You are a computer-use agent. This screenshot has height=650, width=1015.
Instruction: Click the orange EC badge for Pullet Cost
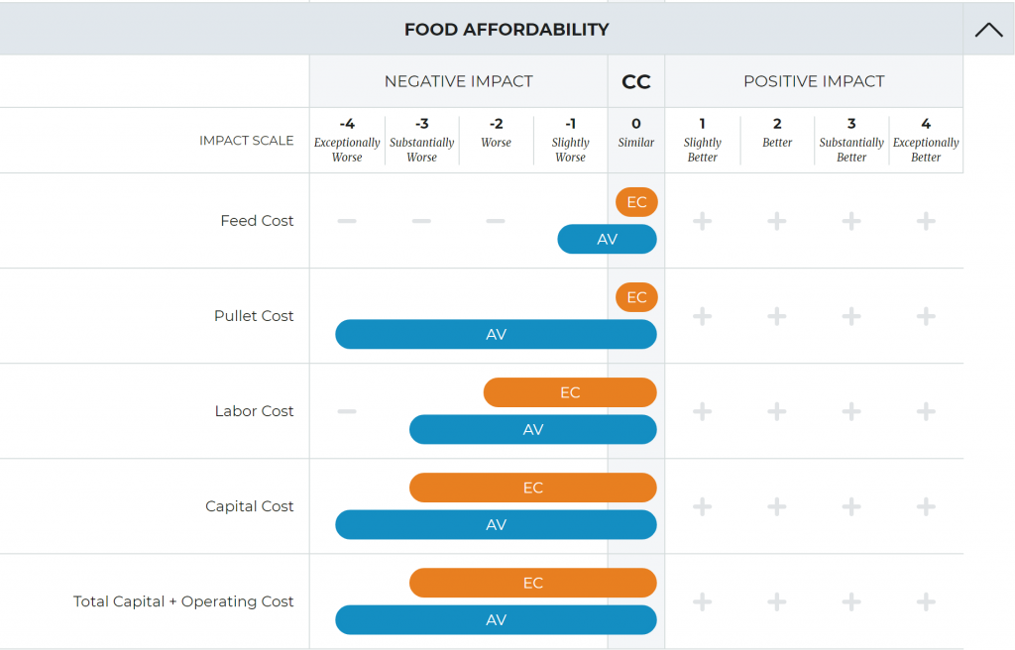[636, 297]
